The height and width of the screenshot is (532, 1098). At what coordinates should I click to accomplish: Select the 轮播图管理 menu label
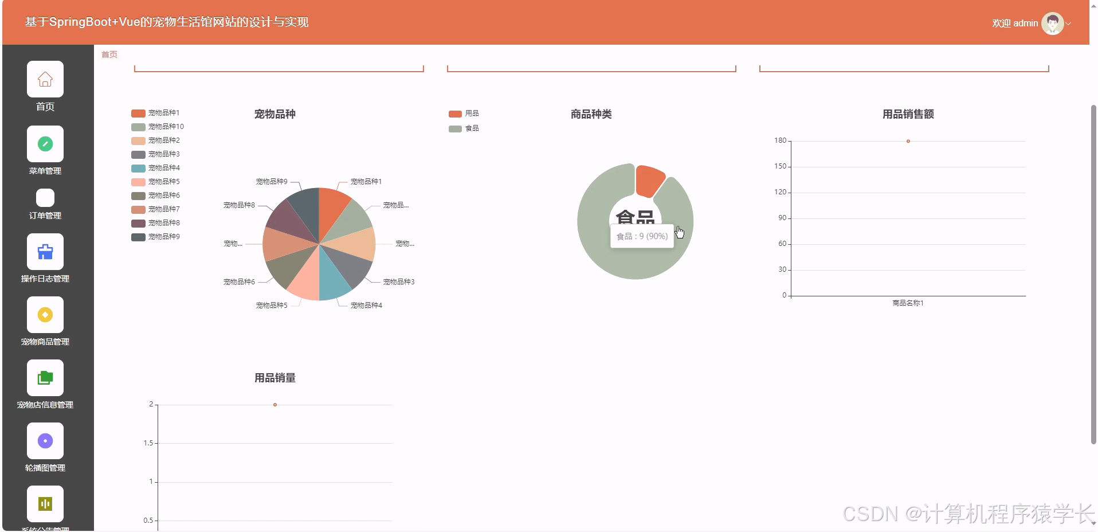pyautogui.click(x=45, y=468)
